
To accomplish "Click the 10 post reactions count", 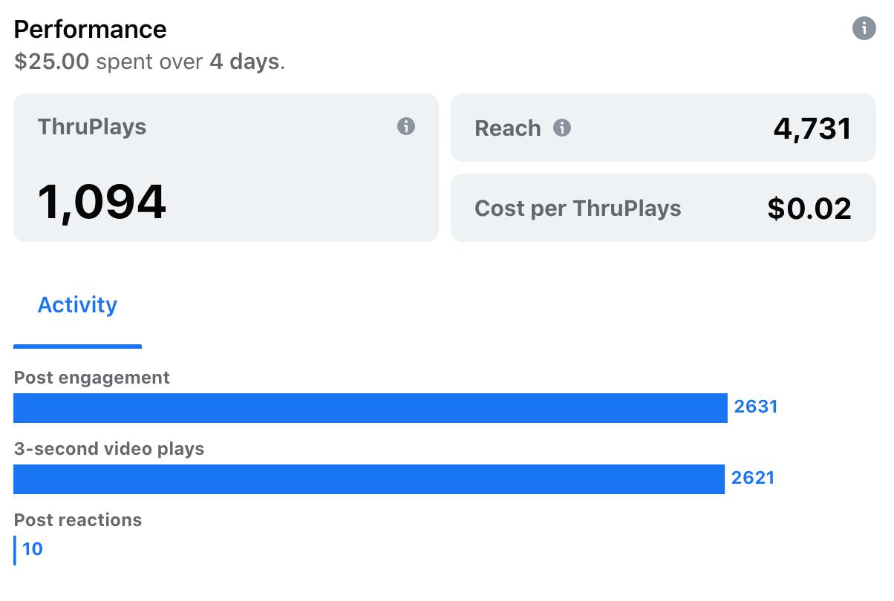I will pos(33,549).
